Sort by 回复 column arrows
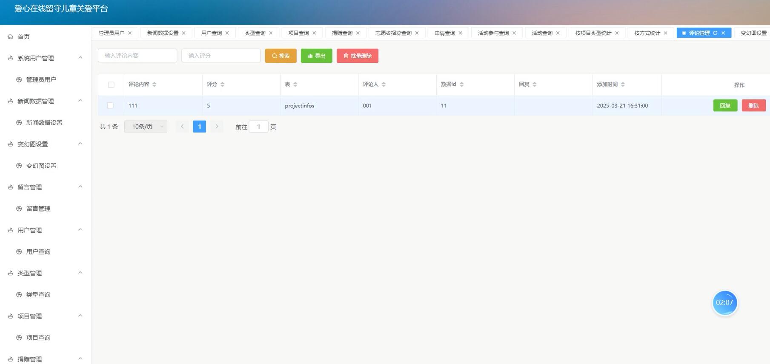770x364 pixels. pyautogui.click(x=535, y=85)
